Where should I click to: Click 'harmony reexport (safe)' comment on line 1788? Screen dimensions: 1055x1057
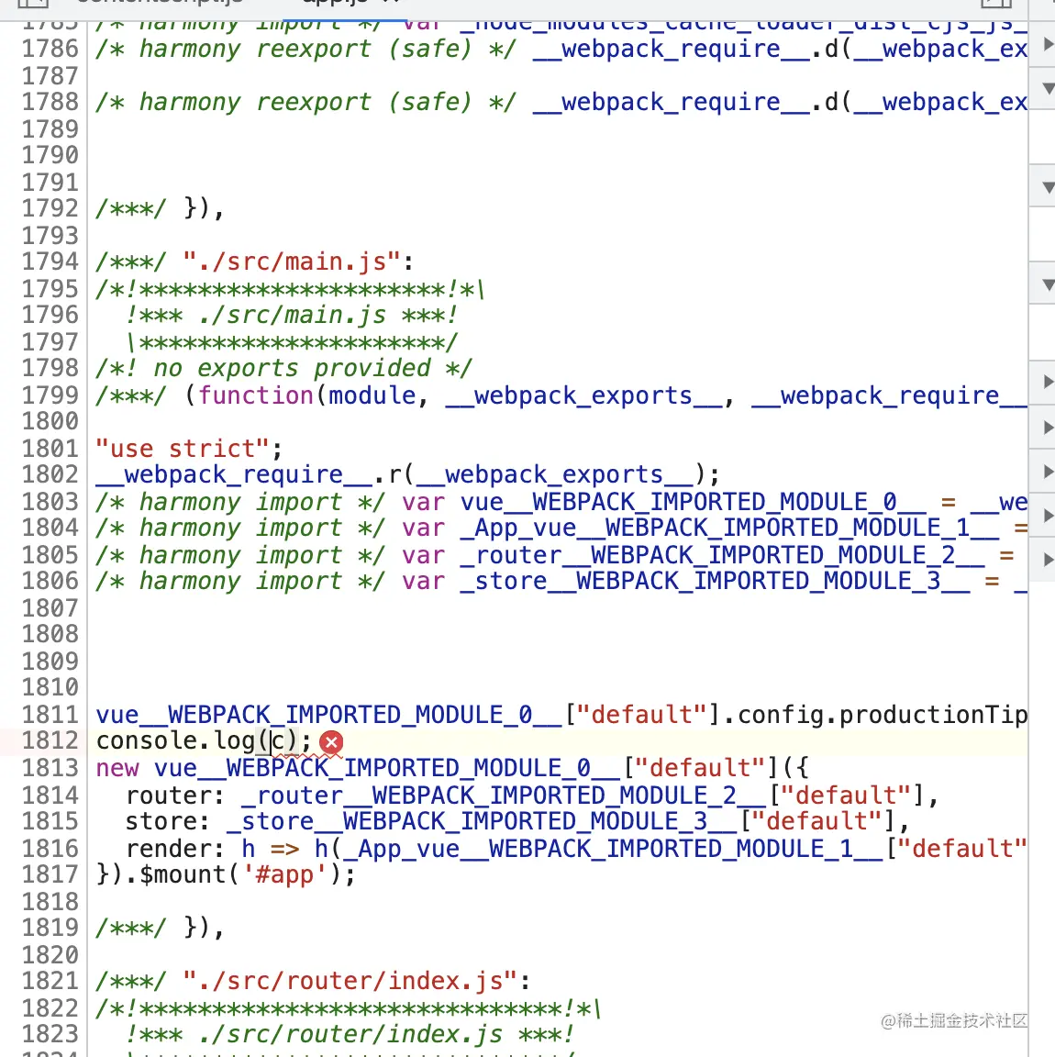305,102
